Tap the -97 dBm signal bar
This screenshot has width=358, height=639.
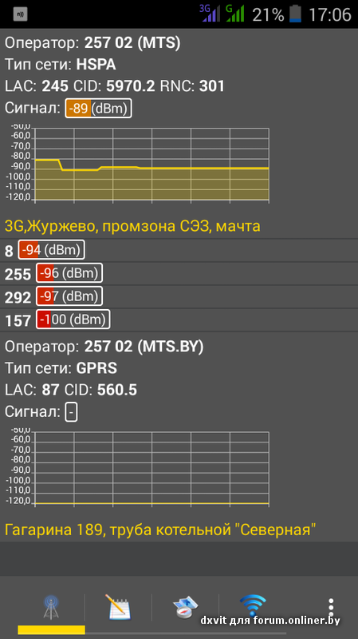click(x=69, y=296)
